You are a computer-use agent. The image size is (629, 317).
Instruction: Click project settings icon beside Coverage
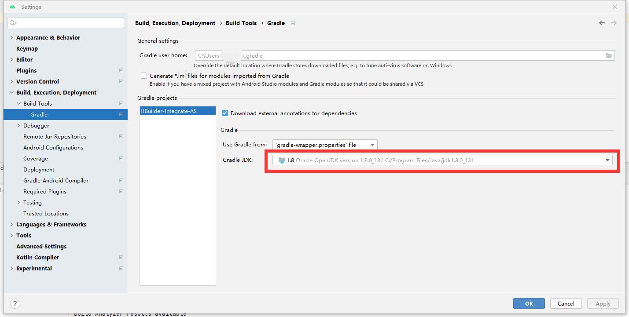(x=121, y=158)
